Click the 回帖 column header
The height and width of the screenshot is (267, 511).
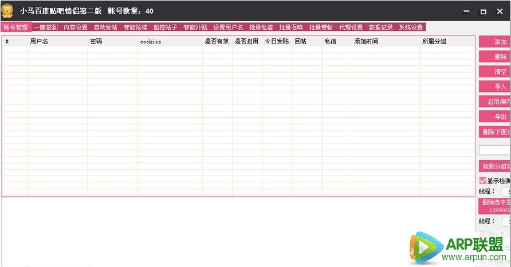[x=307, y=41]
